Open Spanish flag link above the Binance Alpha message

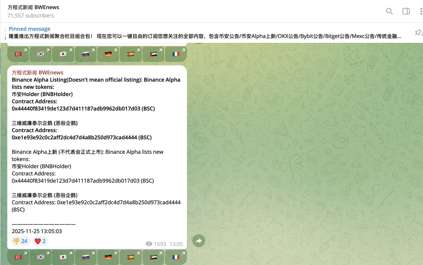130,54
